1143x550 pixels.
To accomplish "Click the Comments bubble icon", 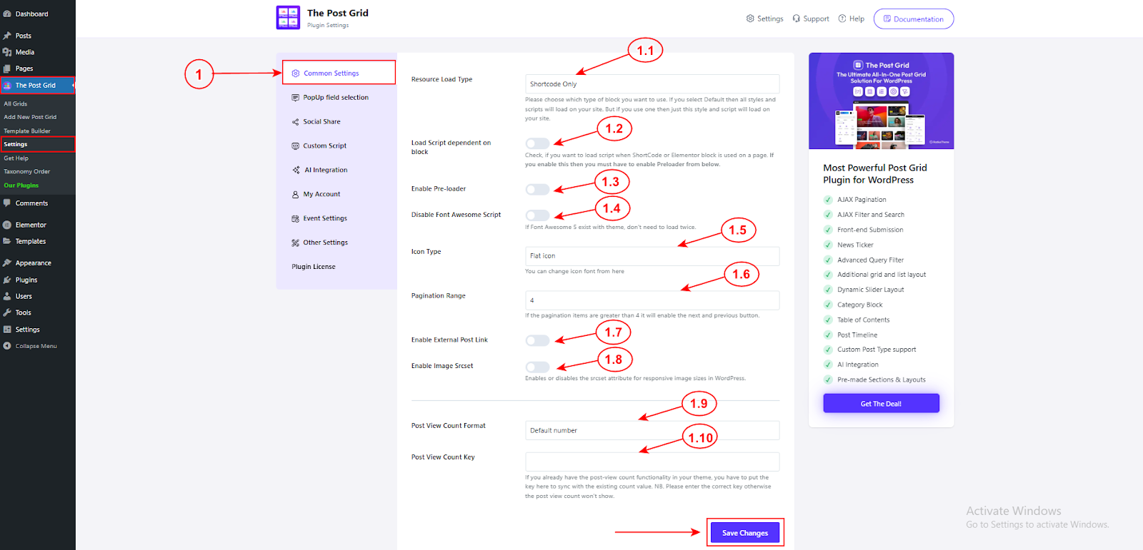I will click(x=7, y=203).
